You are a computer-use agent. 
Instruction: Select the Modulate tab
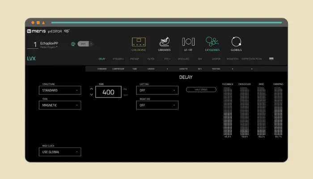(183, 59)
